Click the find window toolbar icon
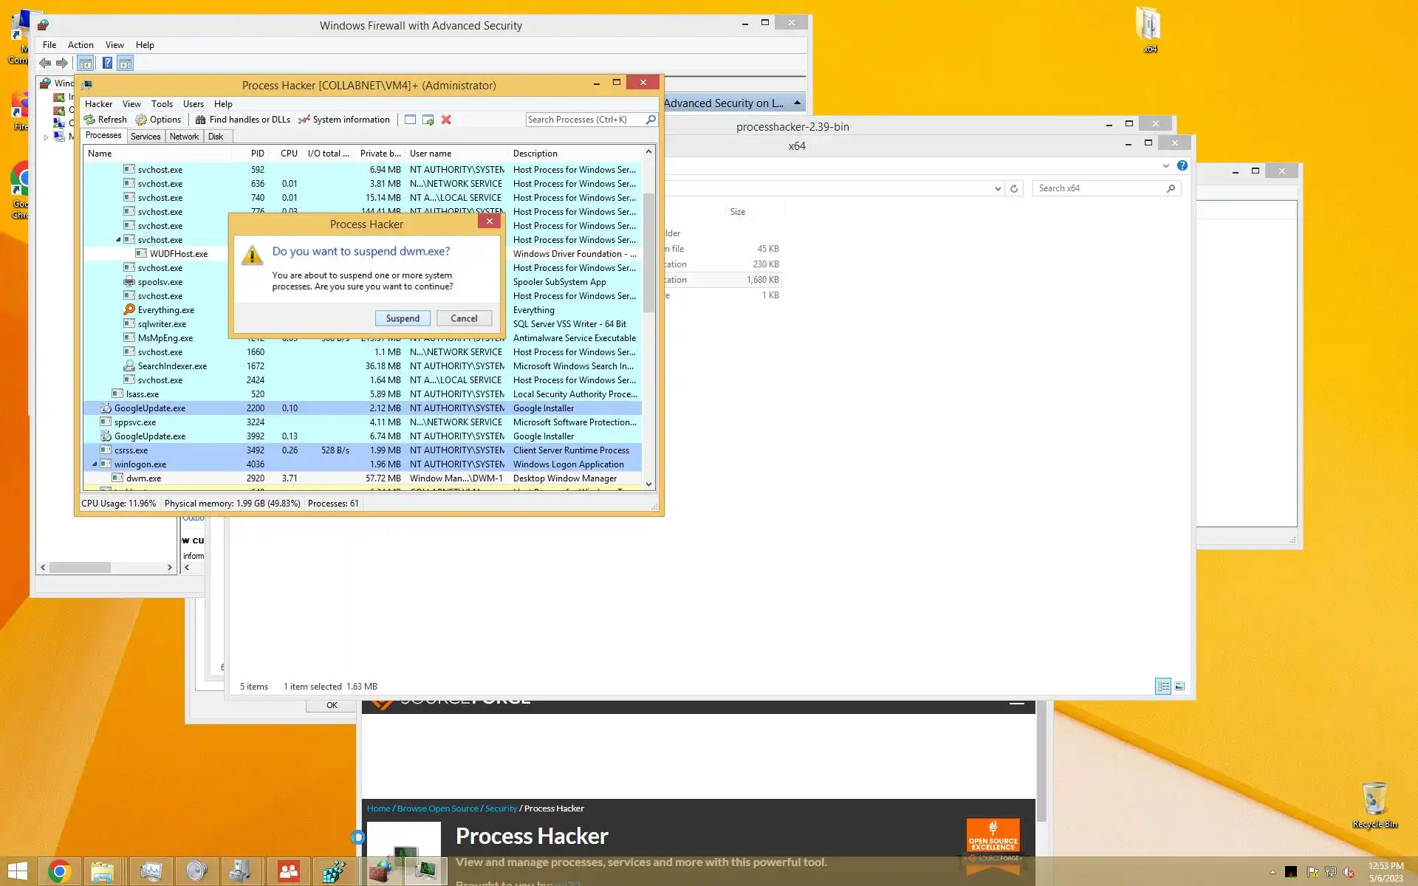This screenshot has width=1418, height=886. click(410, 120)
